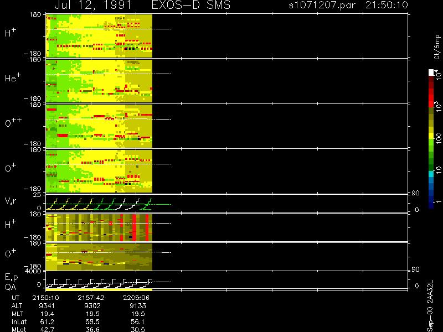Pick the dark blue bottom color bar segment
Image resolution: width=443 pixels, height=332 pixels.
point(431,205)
